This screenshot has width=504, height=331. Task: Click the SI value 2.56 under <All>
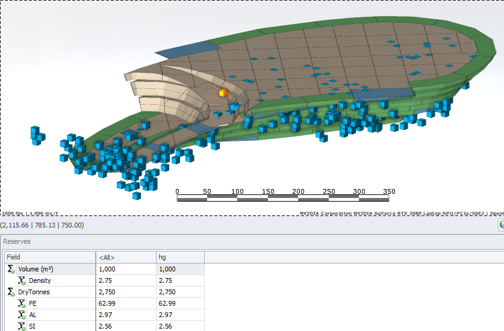point(105,326)
